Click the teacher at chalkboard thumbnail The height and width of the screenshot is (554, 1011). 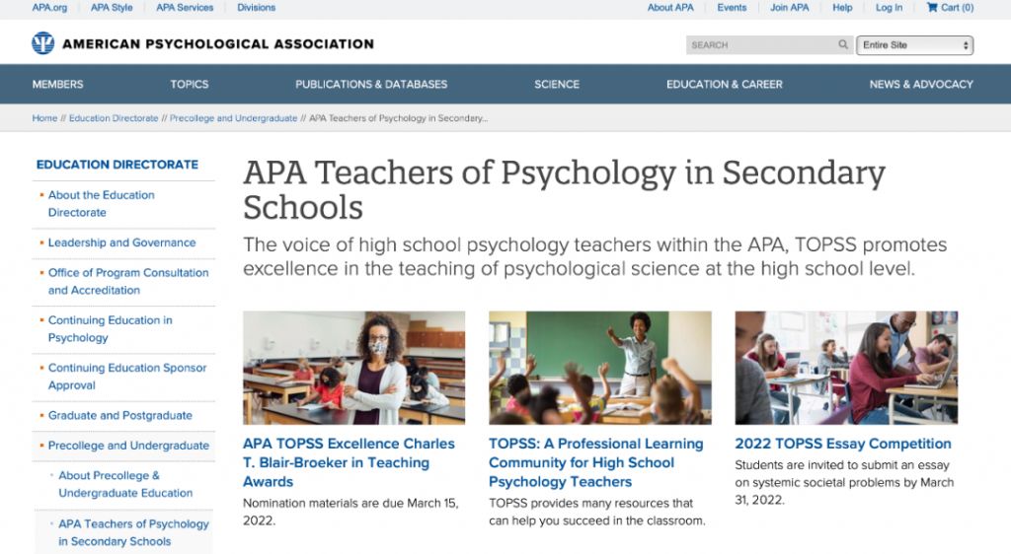point(600,368)
